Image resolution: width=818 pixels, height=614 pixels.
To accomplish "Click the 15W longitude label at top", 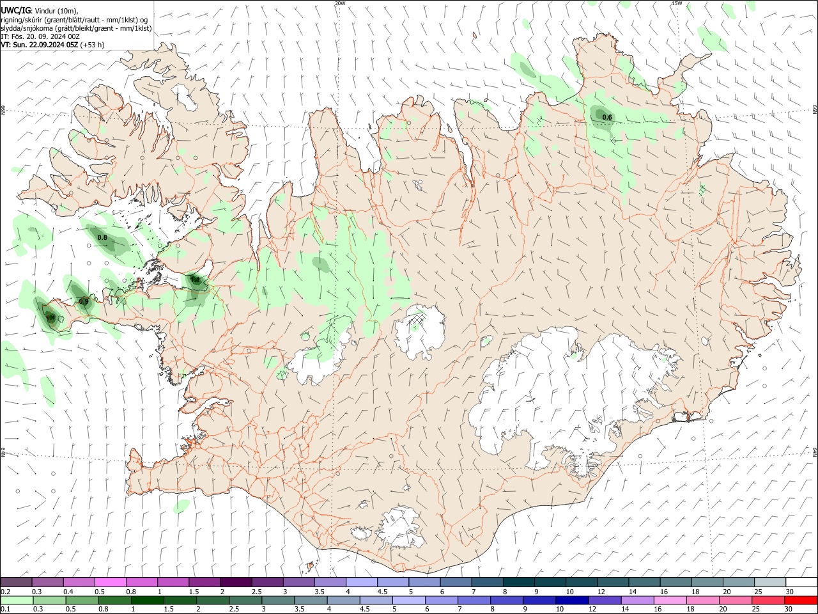I will 676,3.
